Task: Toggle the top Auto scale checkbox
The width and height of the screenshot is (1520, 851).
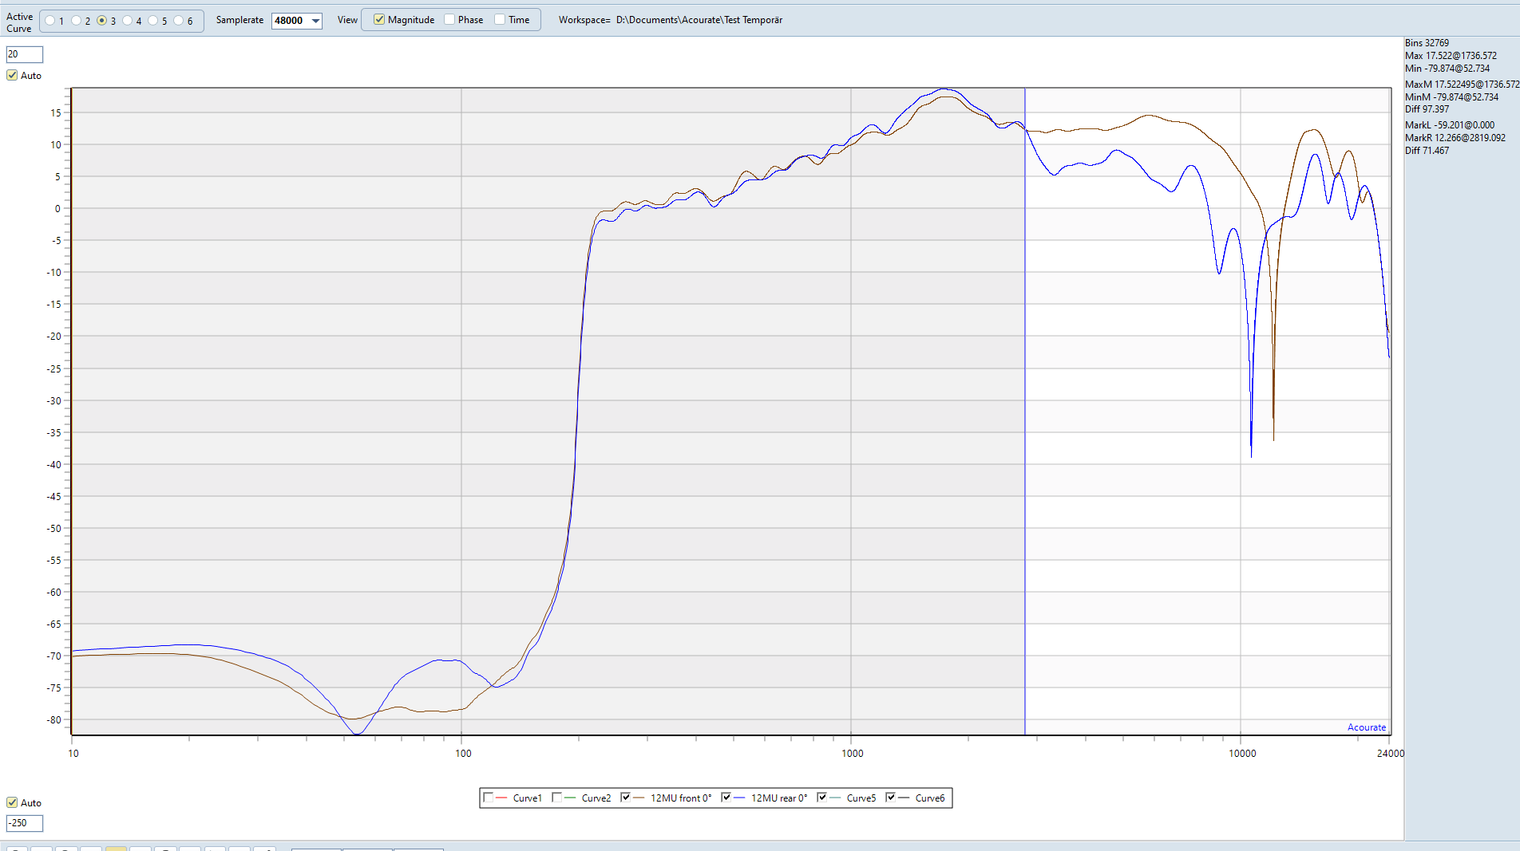Action: pos(12,75)
